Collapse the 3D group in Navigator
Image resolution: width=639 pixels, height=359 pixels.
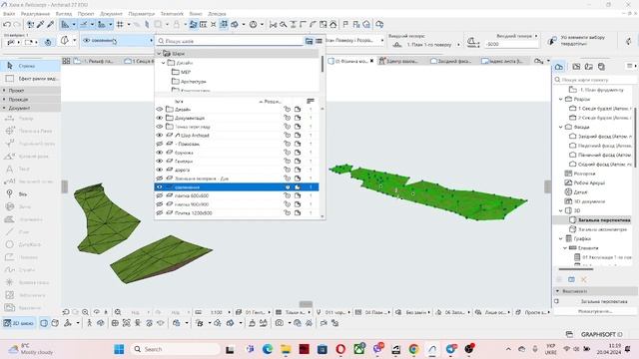561,210
